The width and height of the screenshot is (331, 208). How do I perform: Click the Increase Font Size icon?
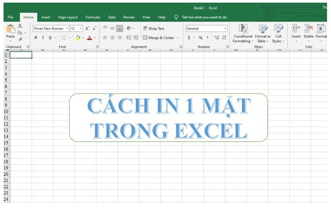click(87, 29)
